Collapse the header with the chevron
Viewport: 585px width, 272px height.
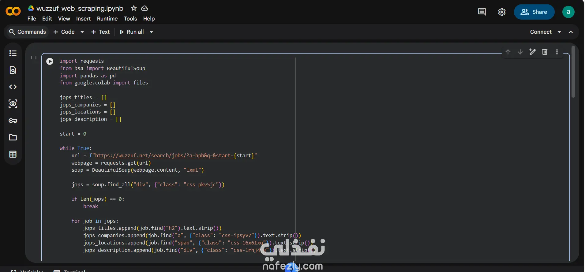[x=571, y=32]
